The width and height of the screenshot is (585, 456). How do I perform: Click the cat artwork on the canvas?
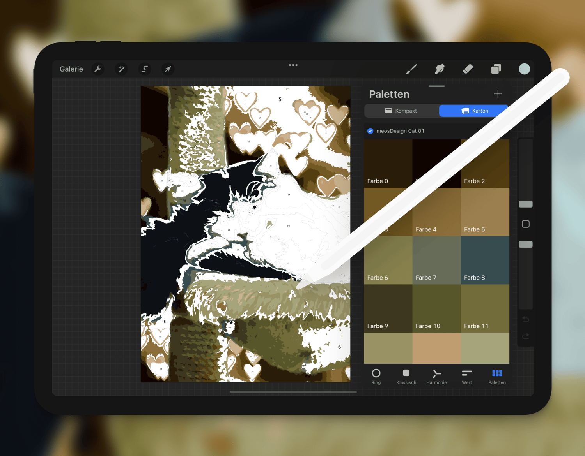click(x=246, y=234)
